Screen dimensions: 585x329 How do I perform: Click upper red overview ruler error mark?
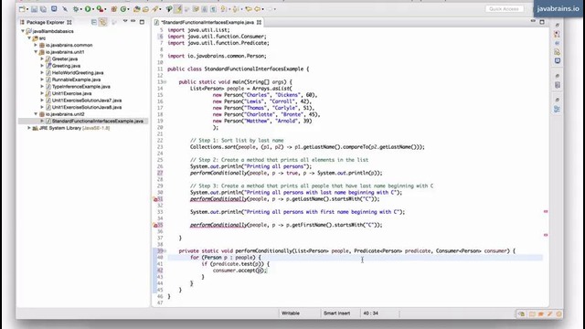[546, 211]
